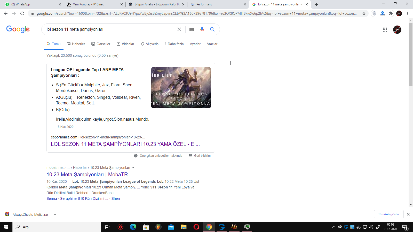Open the mobatr.net result options arrow

(133, 168)
